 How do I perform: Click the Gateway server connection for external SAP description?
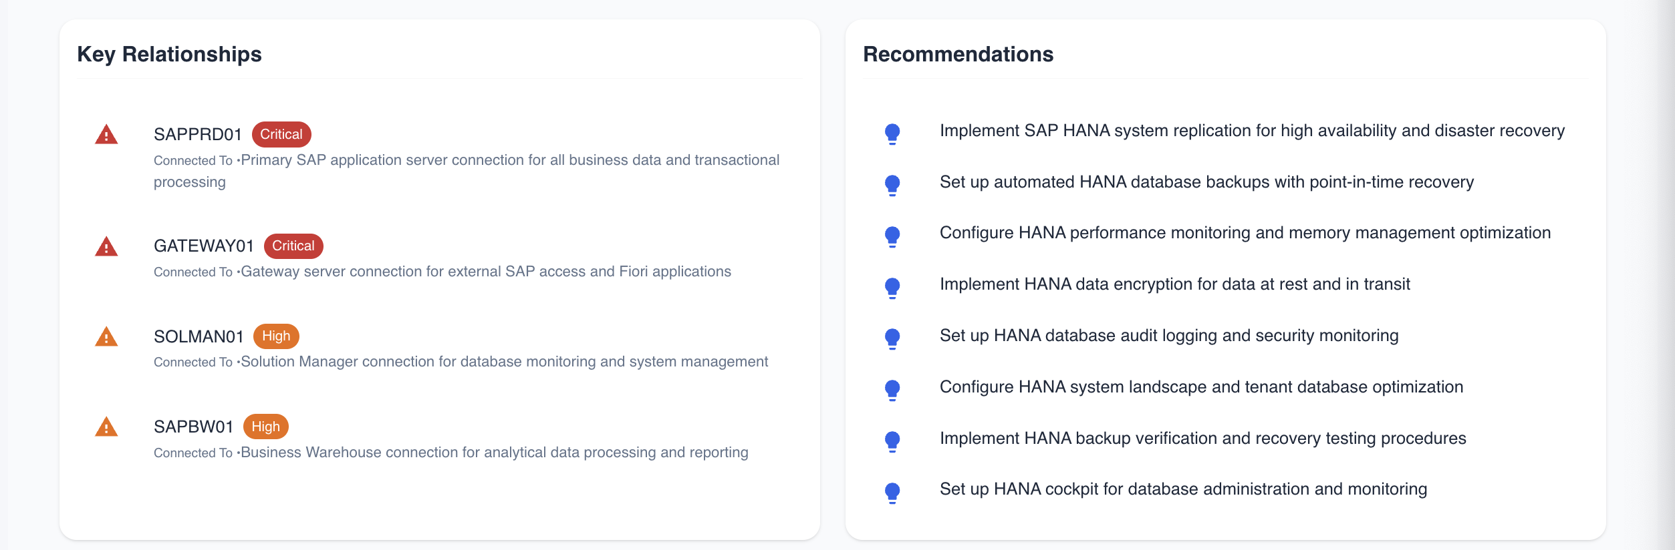[x=486, y=272]
